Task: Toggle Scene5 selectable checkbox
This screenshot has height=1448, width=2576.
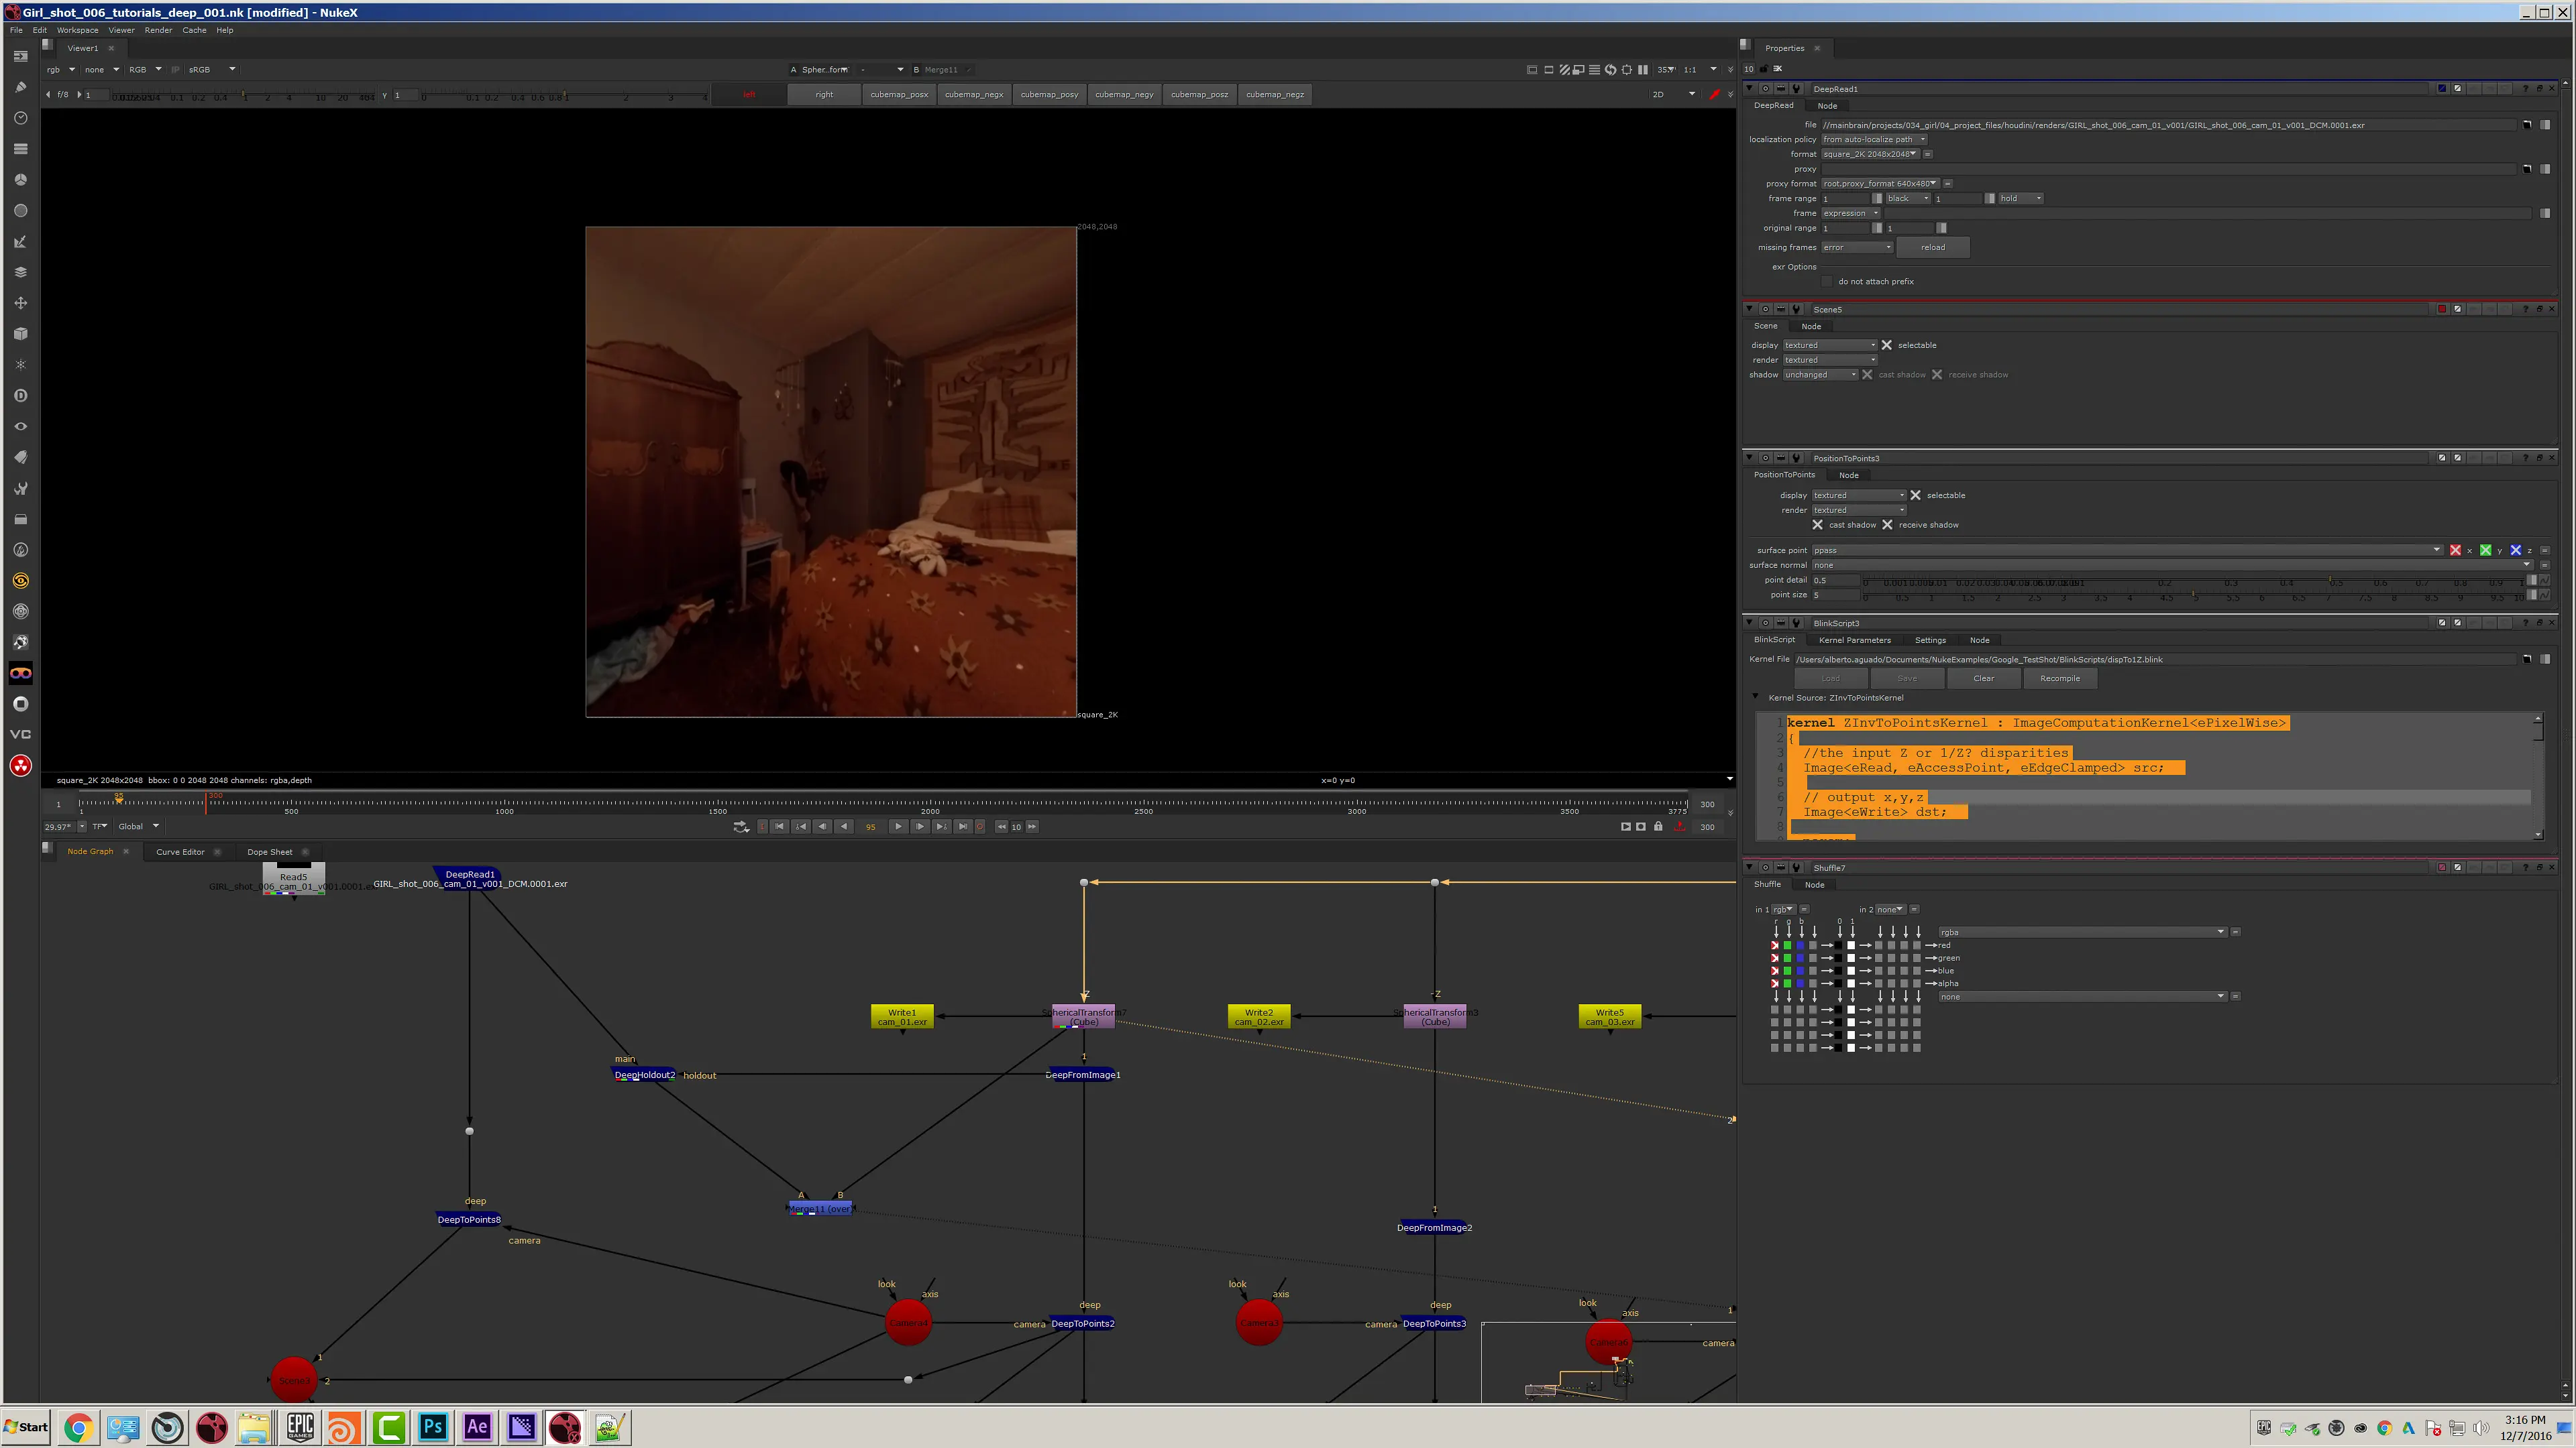Action: [x=1887, y=346]
